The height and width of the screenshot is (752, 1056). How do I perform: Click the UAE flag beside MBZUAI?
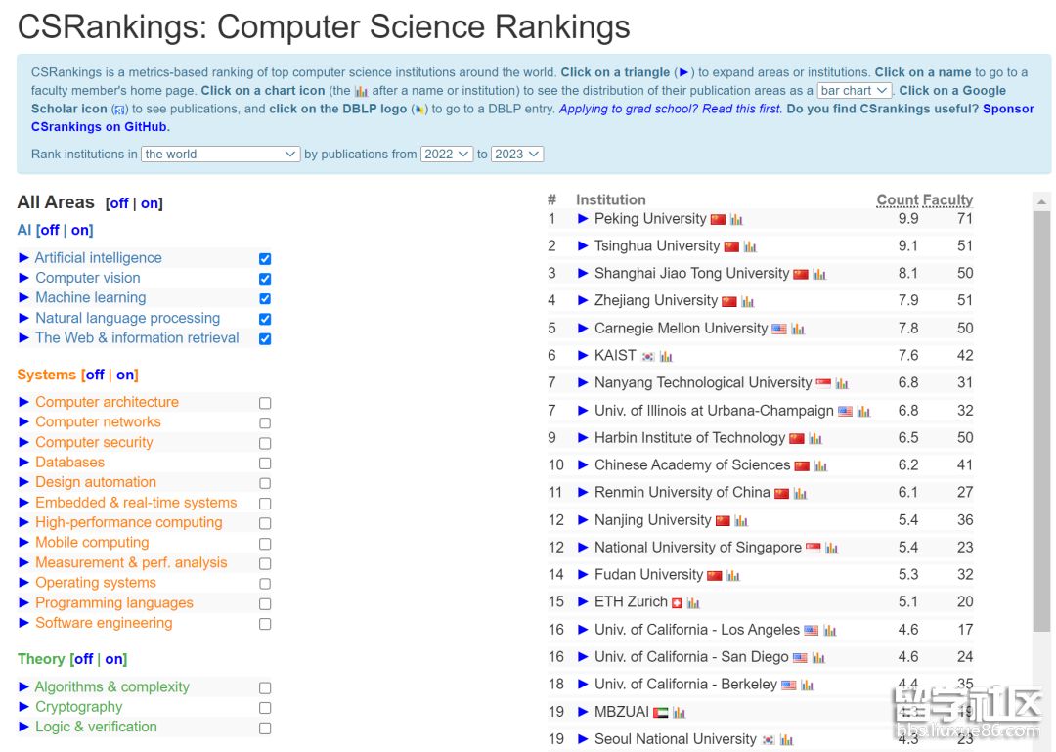tap(661, 712)
